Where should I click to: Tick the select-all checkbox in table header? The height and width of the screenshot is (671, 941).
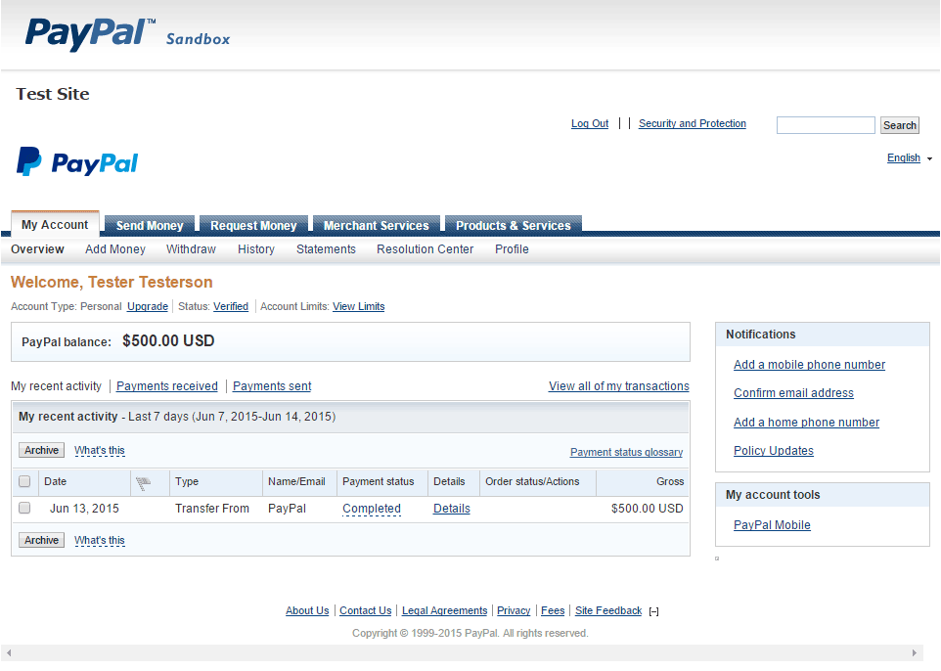pyautogui.click(x=24, y=481)
